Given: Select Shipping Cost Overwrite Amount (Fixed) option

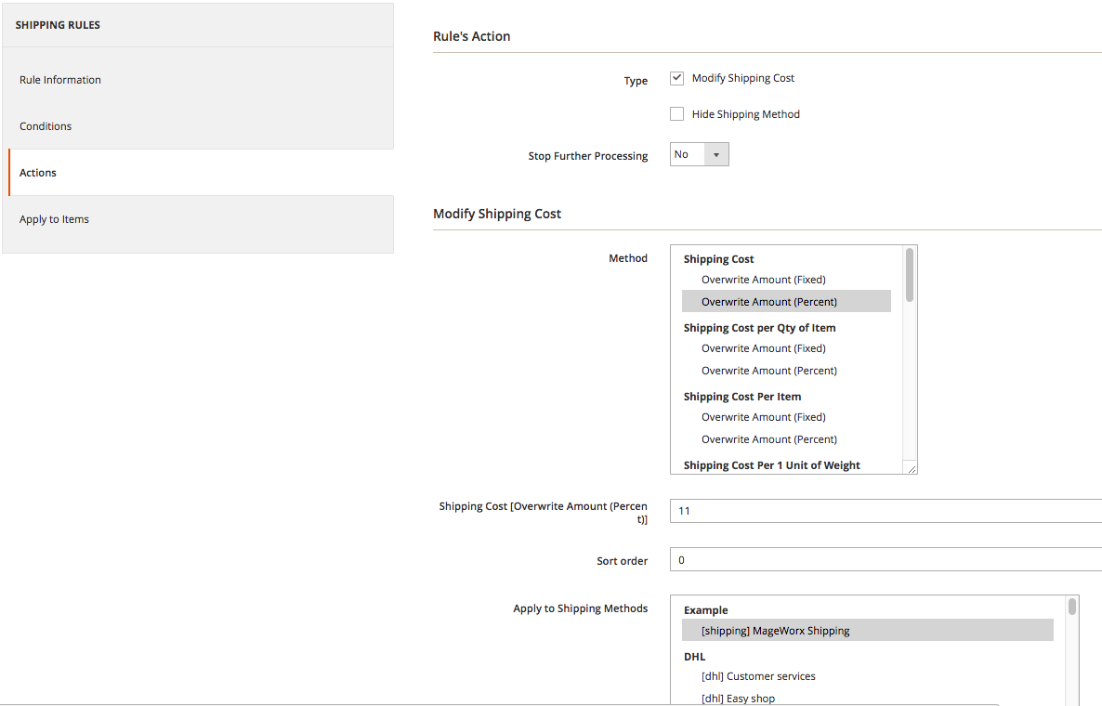Looking at the screenshot, I should (763, 280).
